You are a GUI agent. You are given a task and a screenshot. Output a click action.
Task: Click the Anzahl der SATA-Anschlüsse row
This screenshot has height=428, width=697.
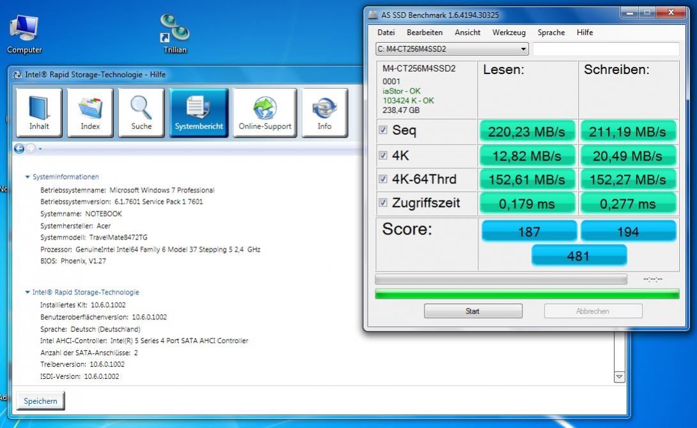[89, 353]
